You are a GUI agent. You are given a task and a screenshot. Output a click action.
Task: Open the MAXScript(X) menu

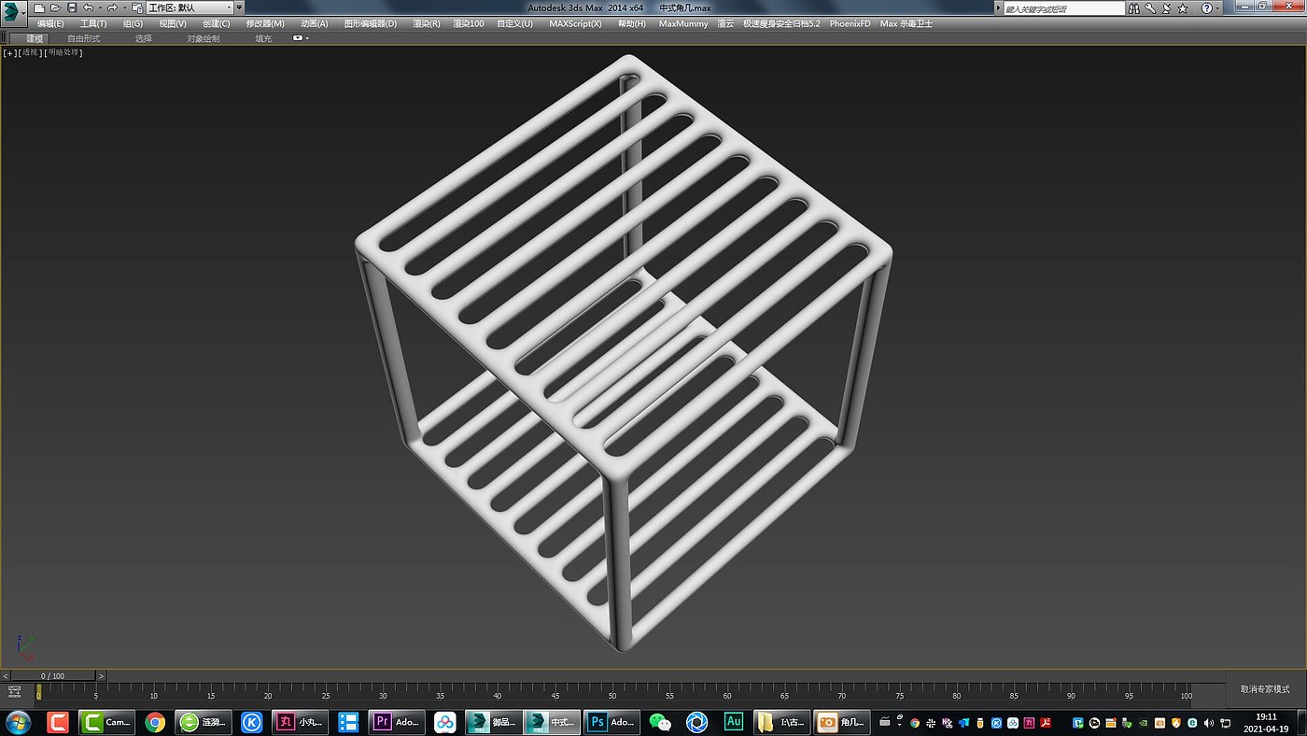point(575,23)
